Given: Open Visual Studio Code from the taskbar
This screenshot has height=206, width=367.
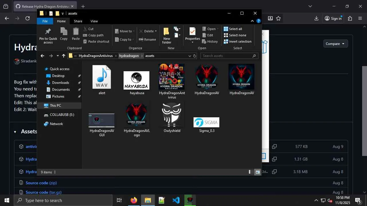Looking at the screenshot, I should pyautogui.click(x=176, y=200).
